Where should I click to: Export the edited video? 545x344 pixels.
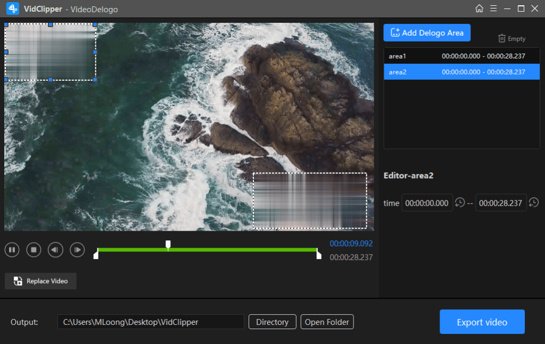tap(482, 321)
